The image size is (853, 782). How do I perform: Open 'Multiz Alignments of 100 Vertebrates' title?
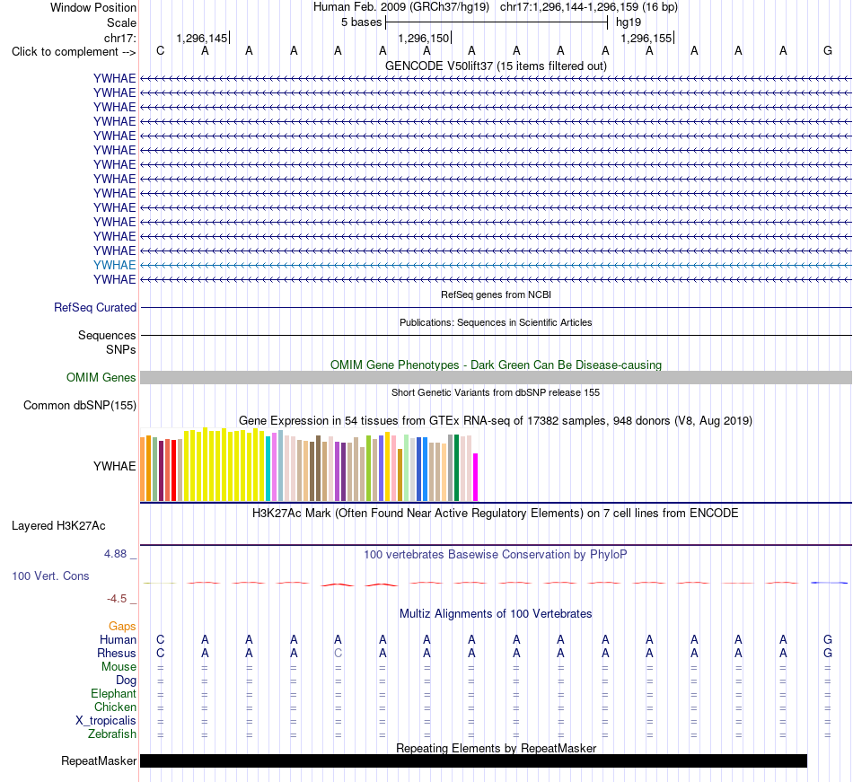pos(496,614)
